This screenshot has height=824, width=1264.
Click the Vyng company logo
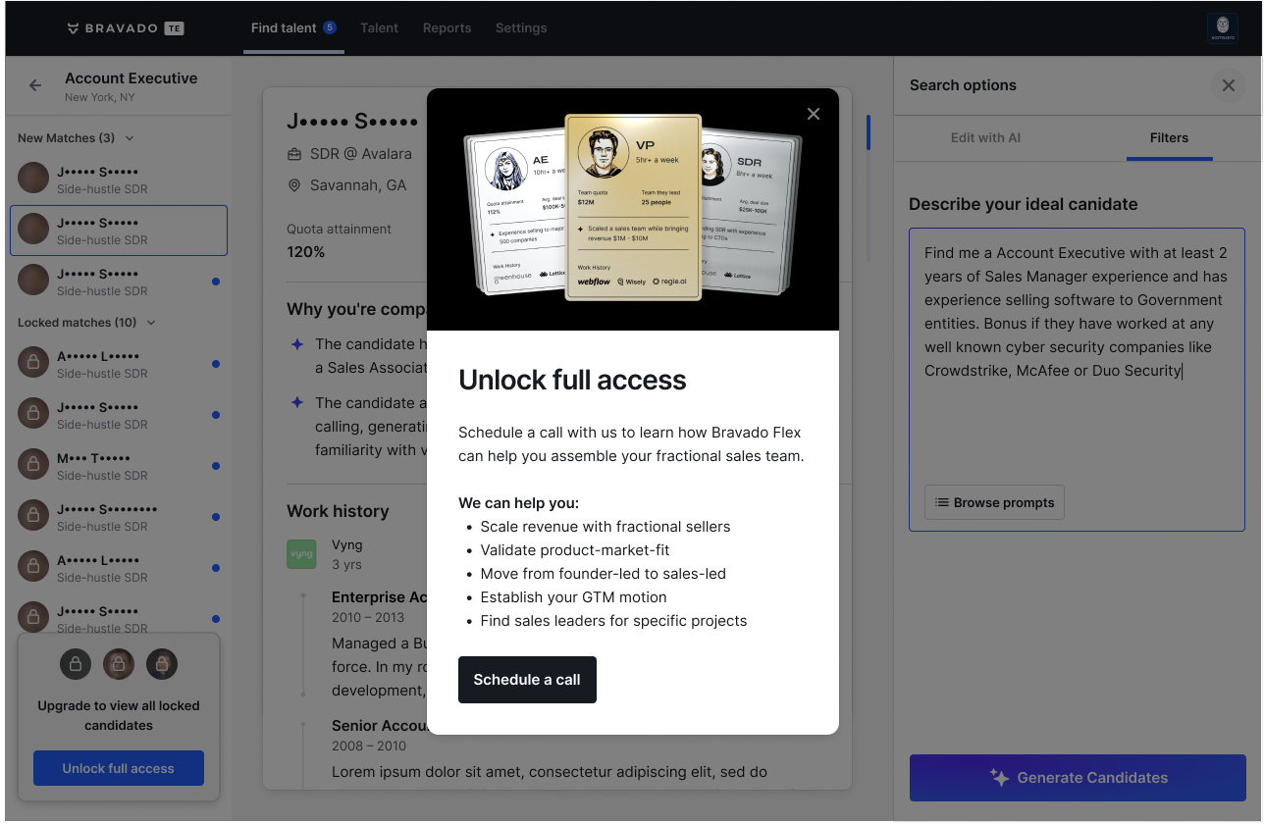click(301, 553)
